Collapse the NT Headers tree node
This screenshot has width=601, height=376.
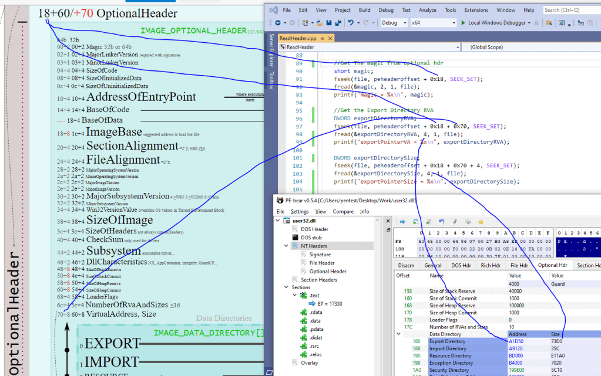pos(286,246)
